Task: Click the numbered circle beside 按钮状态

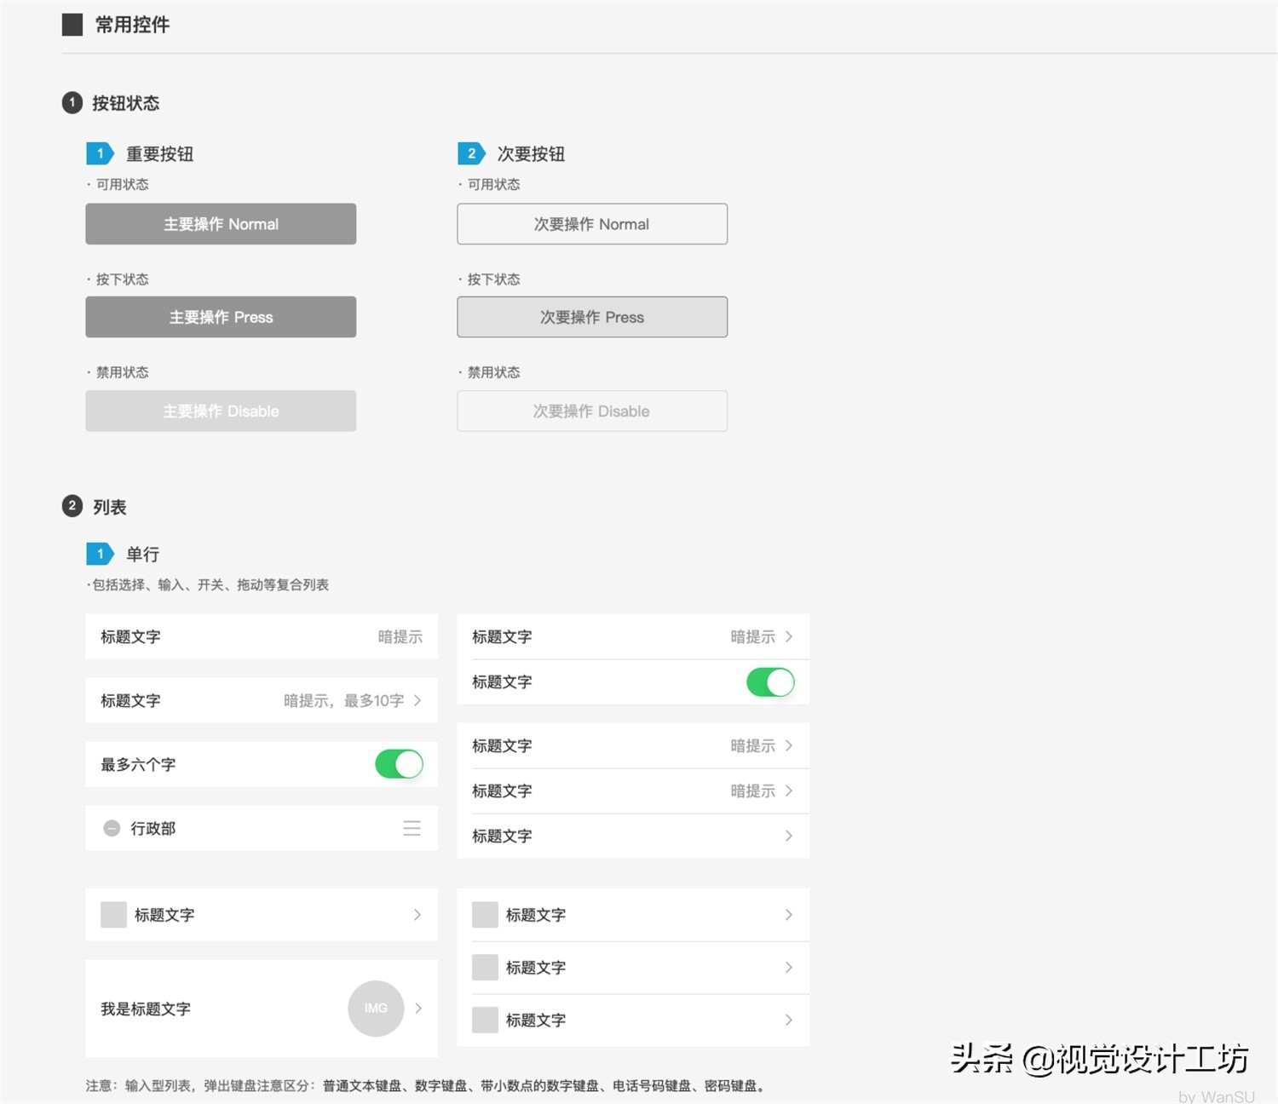Action: [x=72, y=102]
